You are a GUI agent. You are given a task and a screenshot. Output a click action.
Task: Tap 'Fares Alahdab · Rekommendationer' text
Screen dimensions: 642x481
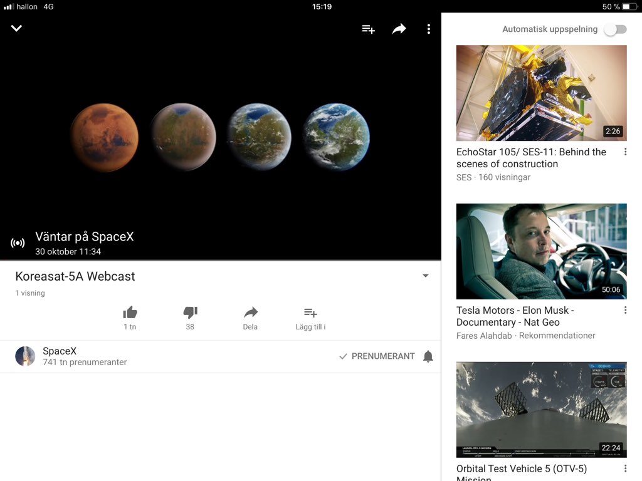point(526,336)
